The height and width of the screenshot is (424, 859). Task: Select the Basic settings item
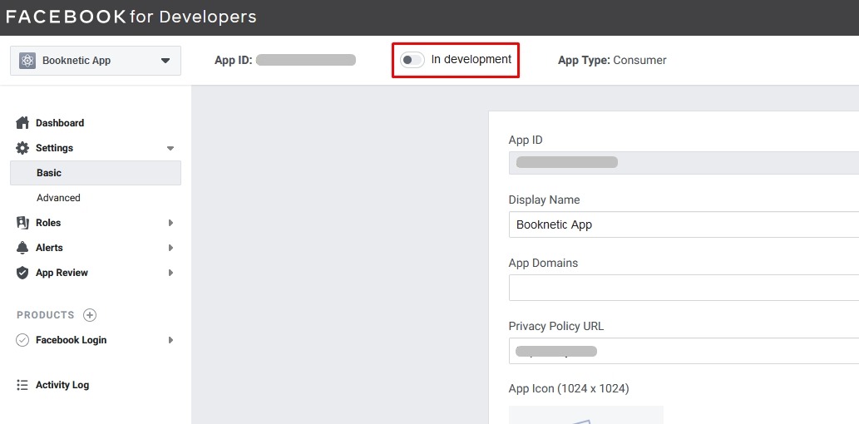pyautogui.click(x=49, y=173)
